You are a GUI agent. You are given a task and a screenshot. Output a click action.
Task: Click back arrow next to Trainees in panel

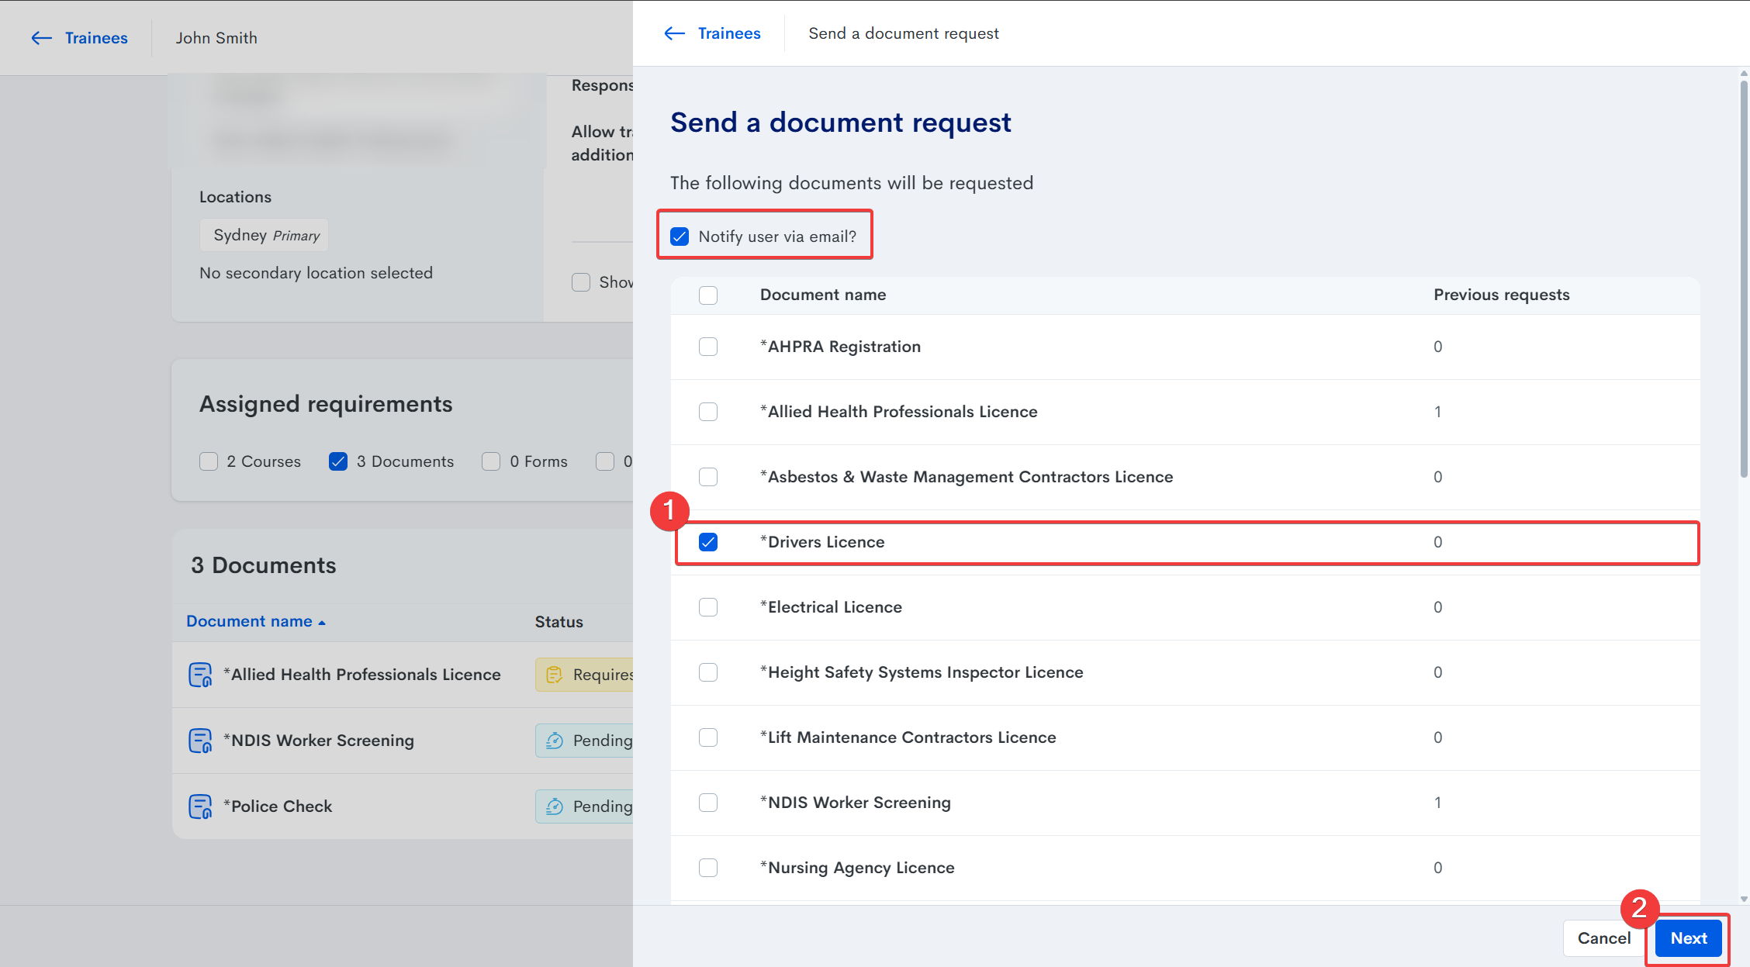pos(674,33)
